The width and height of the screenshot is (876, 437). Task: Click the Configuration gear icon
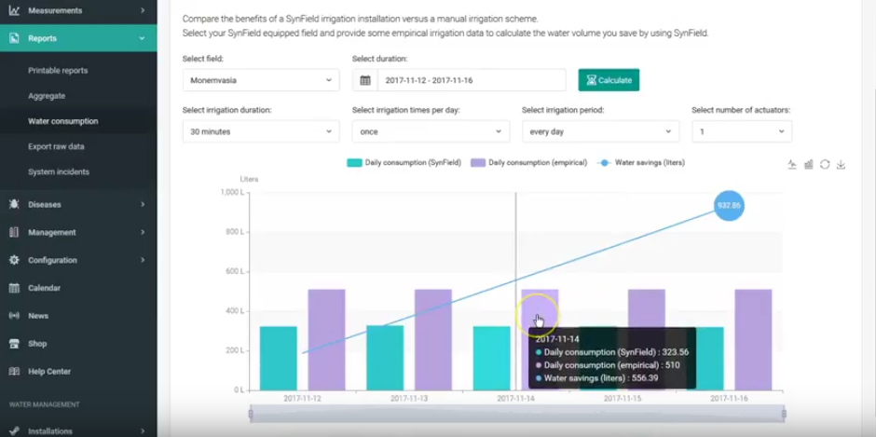click(x=14, y=260)
